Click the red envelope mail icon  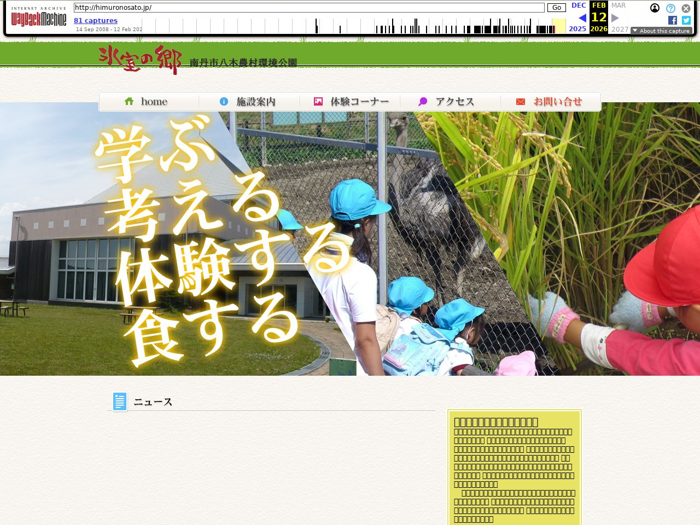click(521, 102)
